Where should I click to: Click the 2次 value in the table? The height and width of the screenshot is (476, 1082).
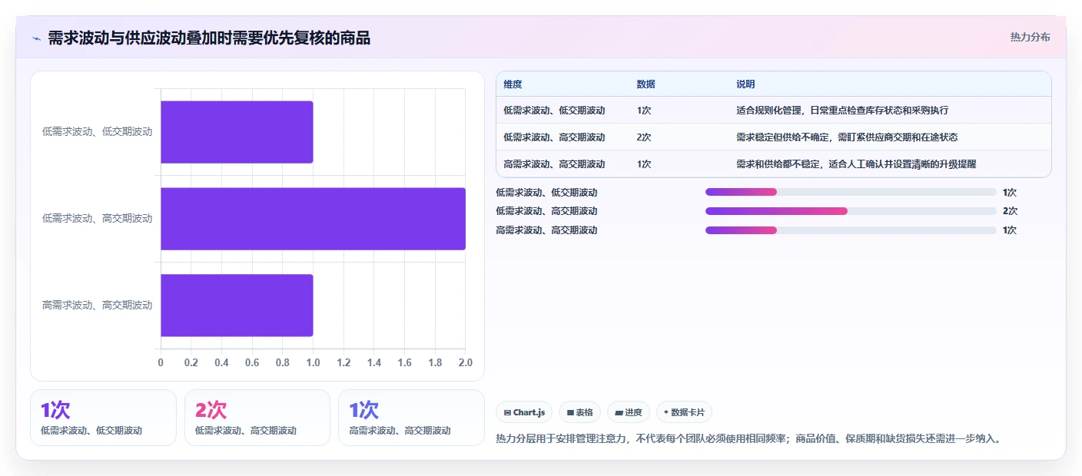click(644, 137)
